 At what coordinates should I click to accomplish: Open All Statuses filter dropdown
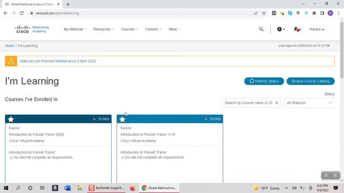pos(310,103)
